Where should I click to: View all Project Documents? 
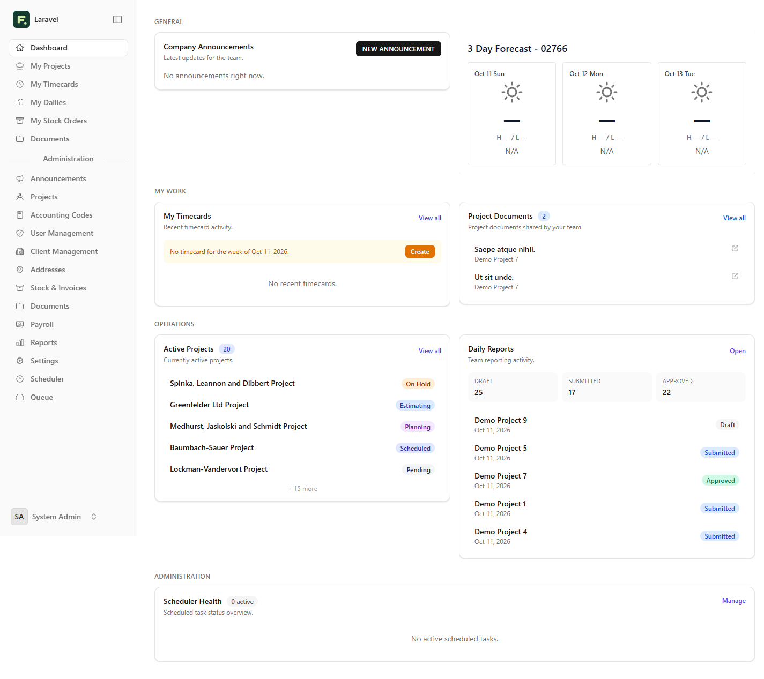pyautogui.click(x=735, y=218)
